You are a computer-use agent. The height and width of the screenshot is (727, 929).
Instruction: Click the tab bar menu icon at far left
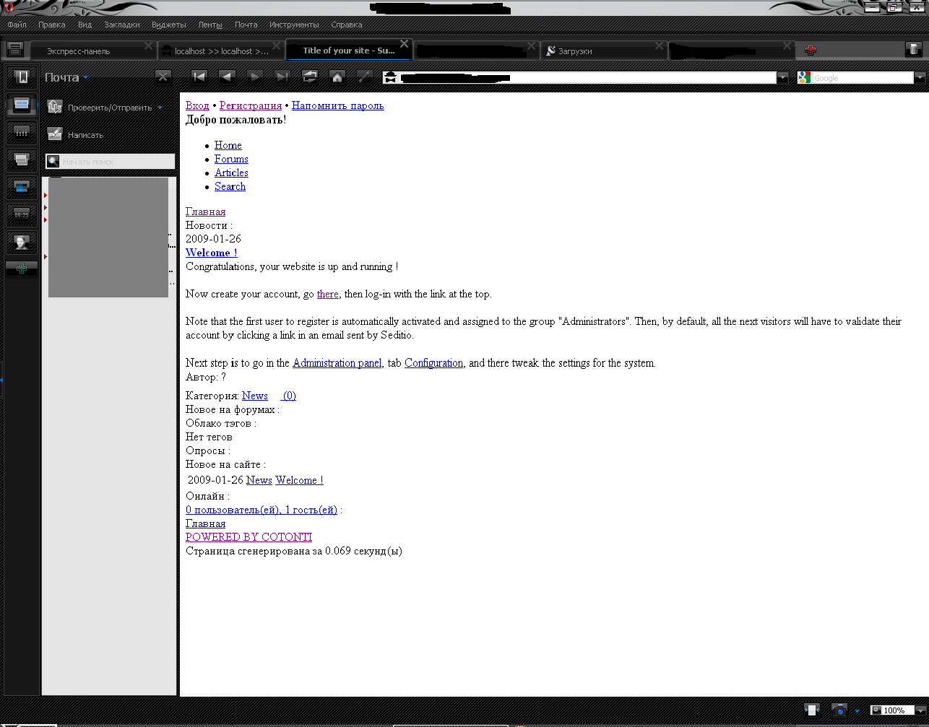coord(15,49)
